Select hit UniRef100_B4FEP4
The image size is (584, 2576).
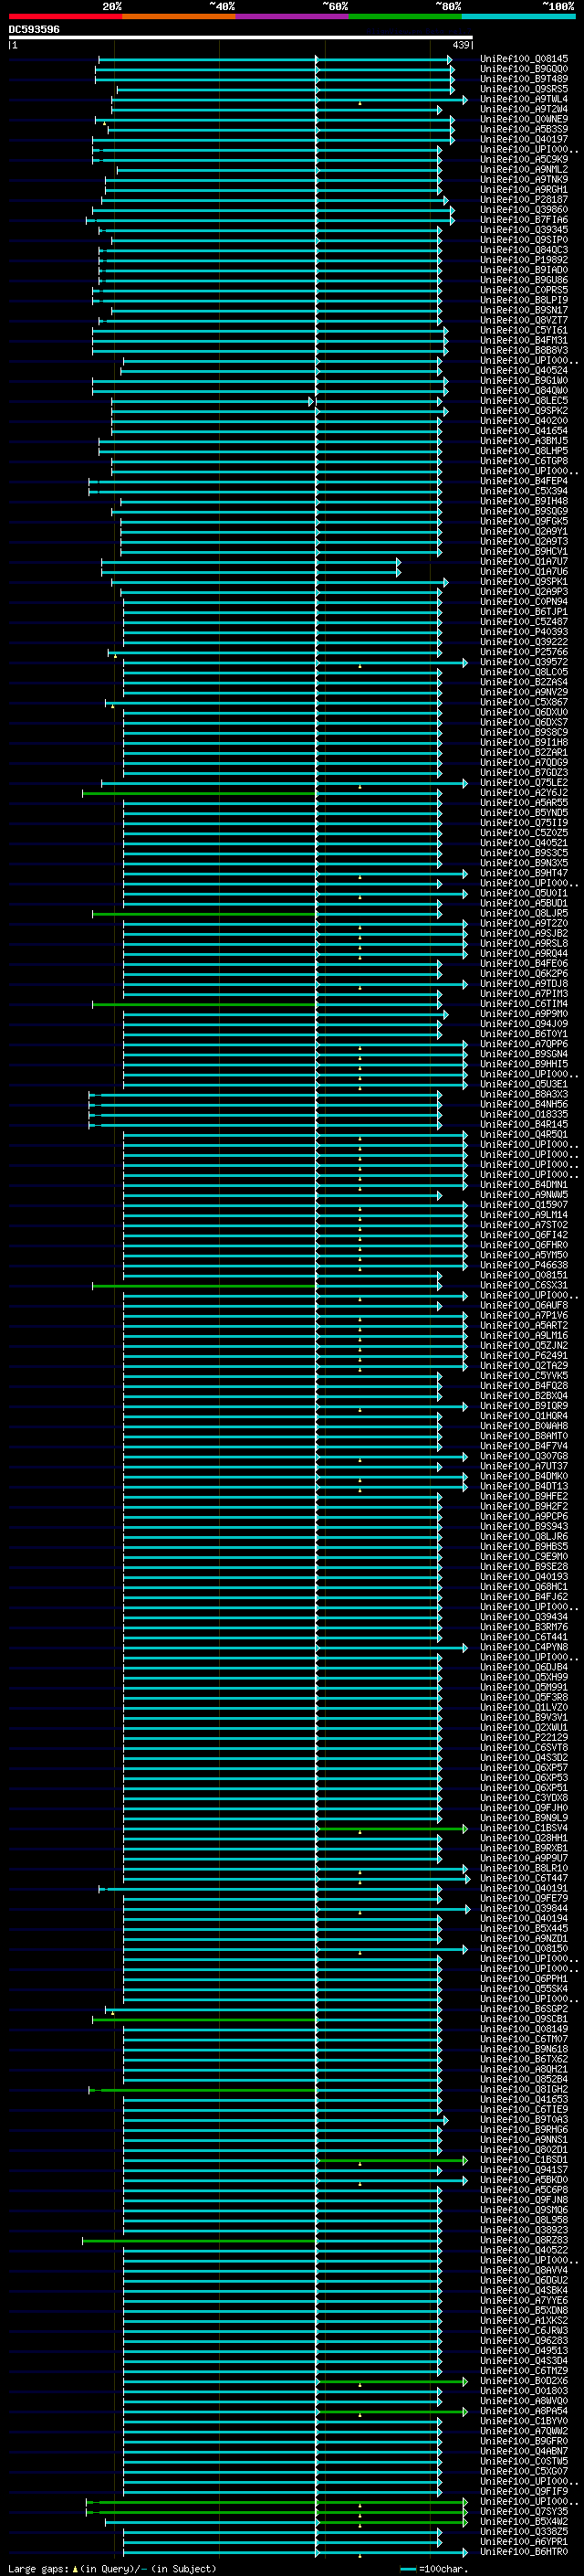524,481
